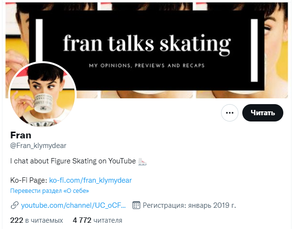Viewport: 306px width, 229px height.
Task: View the 222 в читаемых following list
Action: pos(37,220)
